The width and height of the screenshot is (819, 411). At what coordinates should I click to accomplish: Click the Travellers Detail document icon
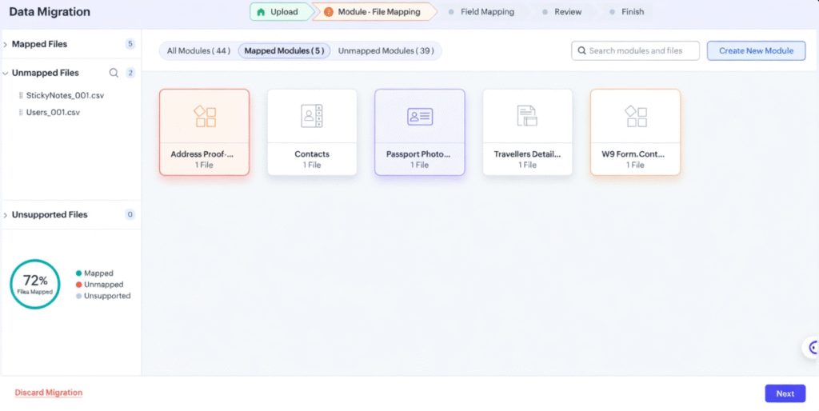(527, 116)
